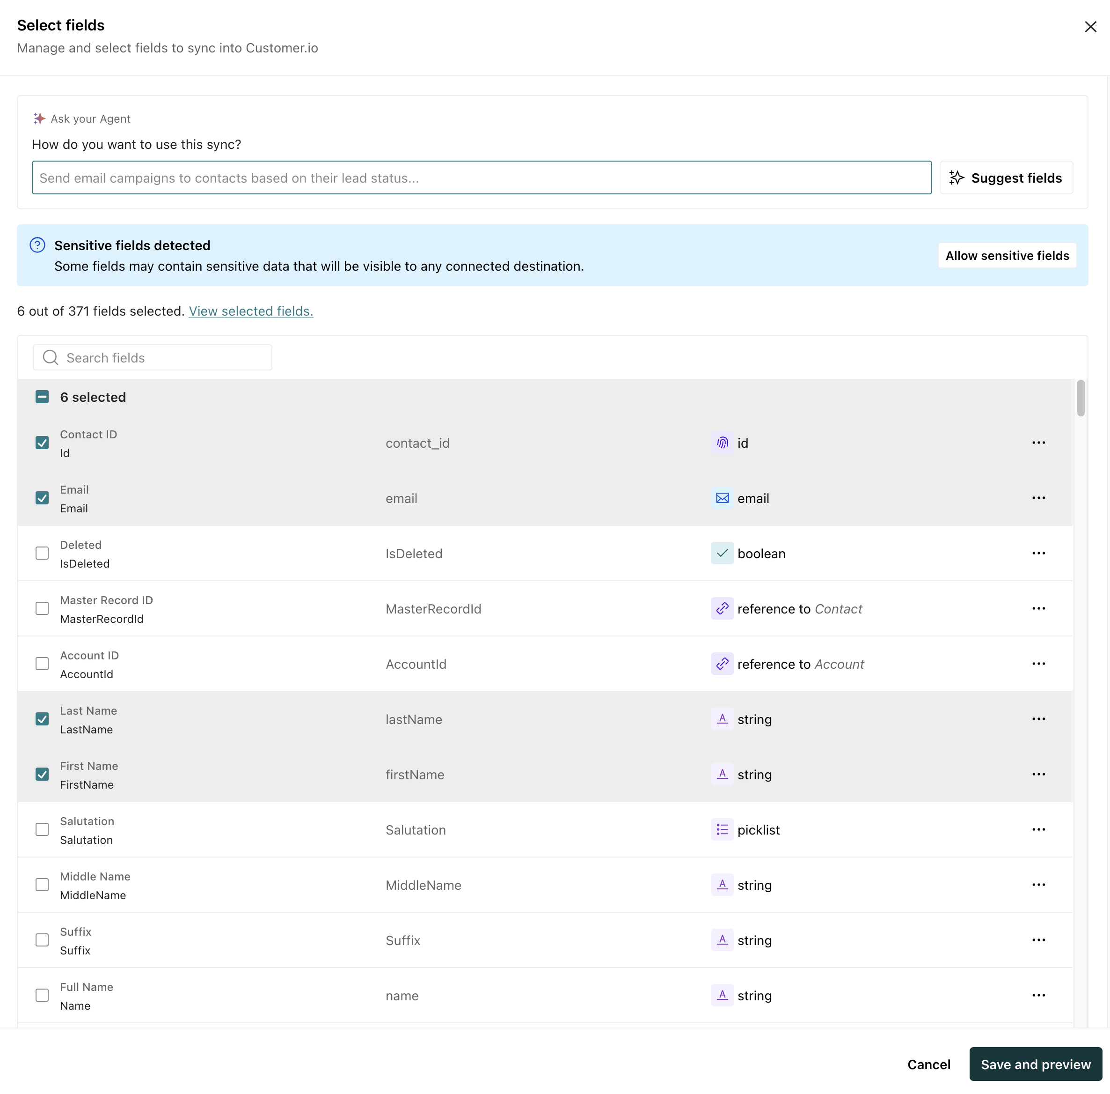Click the link icon for reference to Account
The height and width of the screenshot is (1094, 1110).
(x=722, y=663)
